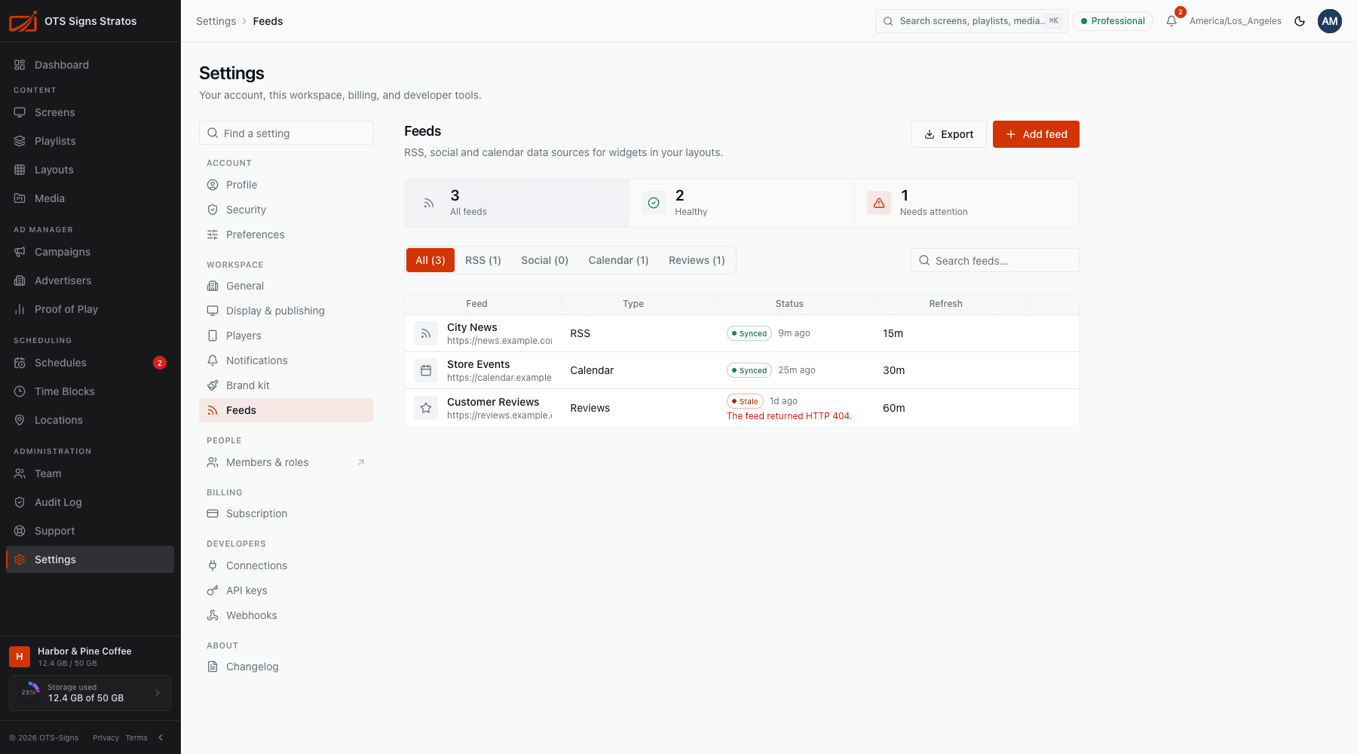Switch to the Social (0) tab
The height and width of the screenshot is (754, 1357).
click(x=544, y=260)
